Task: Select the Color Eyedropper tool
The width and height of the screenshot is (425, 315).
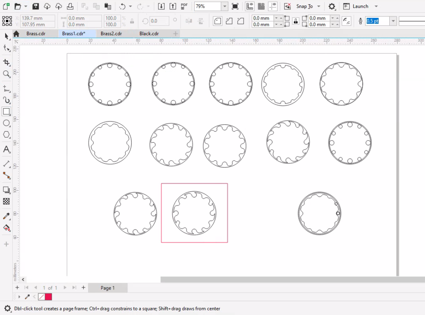Action: tap(6, 216)
